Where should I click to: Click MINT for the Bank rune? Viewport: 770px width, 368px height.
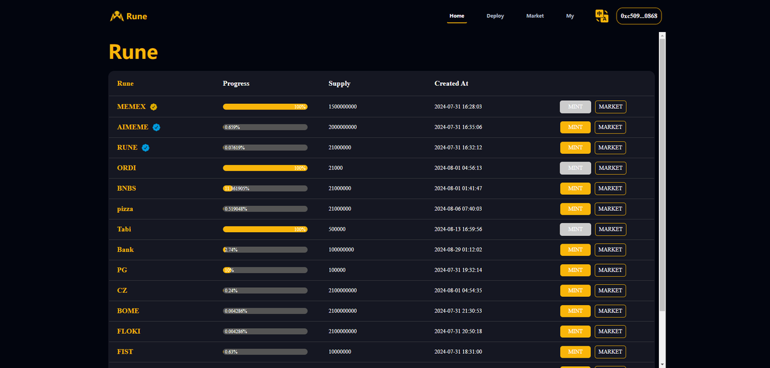576,249
